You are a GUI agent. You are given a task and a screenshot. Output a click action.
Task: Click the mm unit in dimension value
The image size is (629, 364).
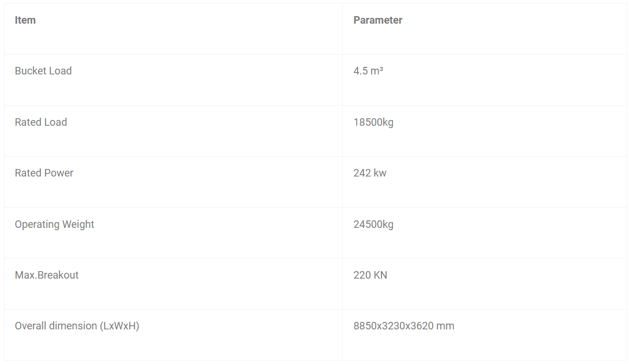pyautogui.click(x=445, y=326)
